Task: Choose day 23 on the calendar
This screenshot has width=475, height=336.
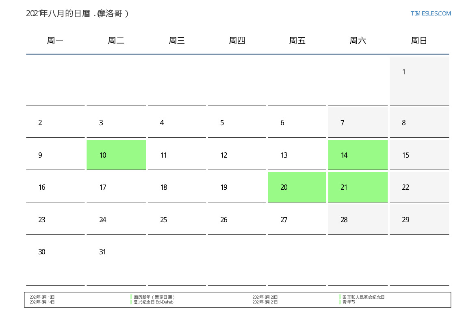Action: pos(55,219)
